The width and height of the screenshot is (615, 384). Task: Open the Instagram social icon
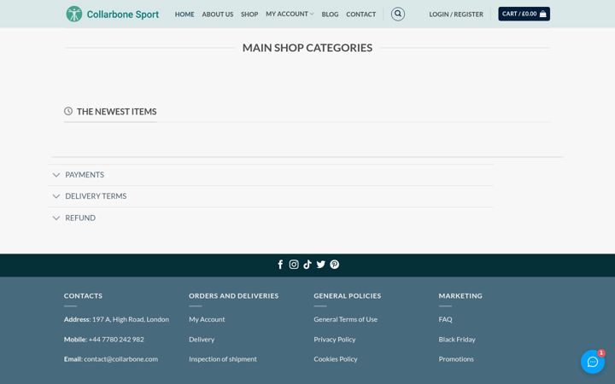coord(294,265)
